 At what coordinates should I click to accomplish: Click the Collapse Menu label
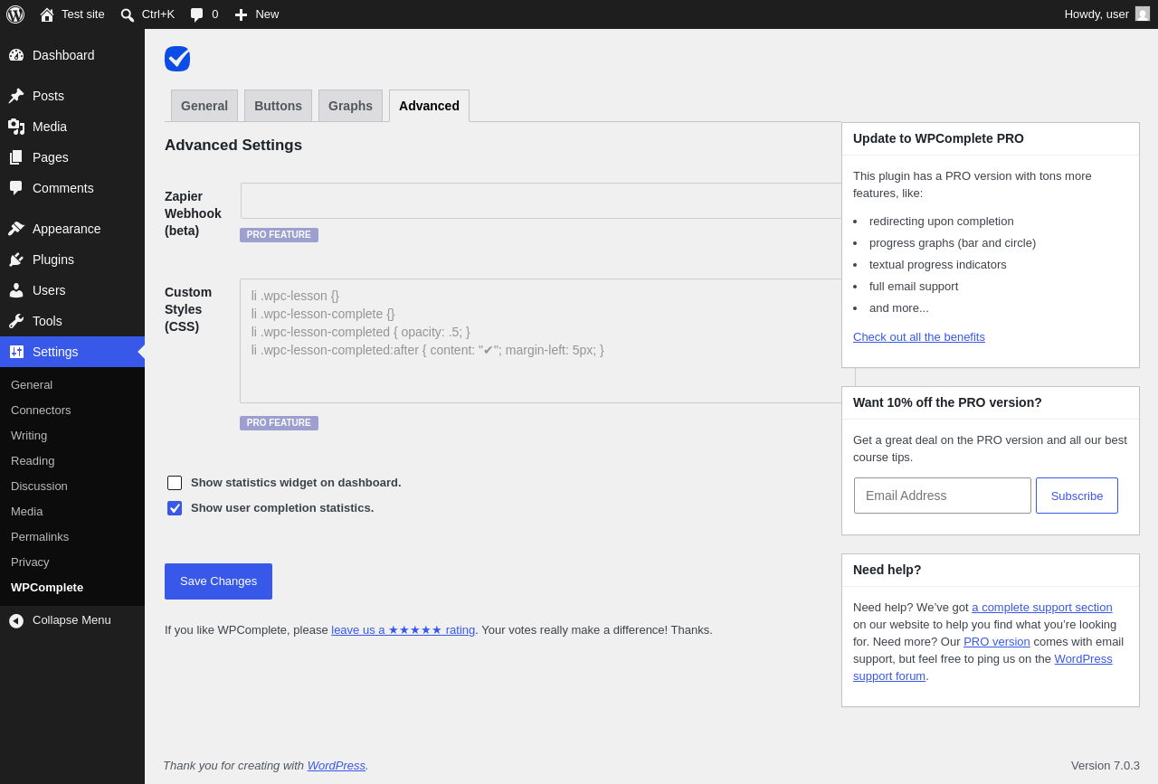pos(71,620)
